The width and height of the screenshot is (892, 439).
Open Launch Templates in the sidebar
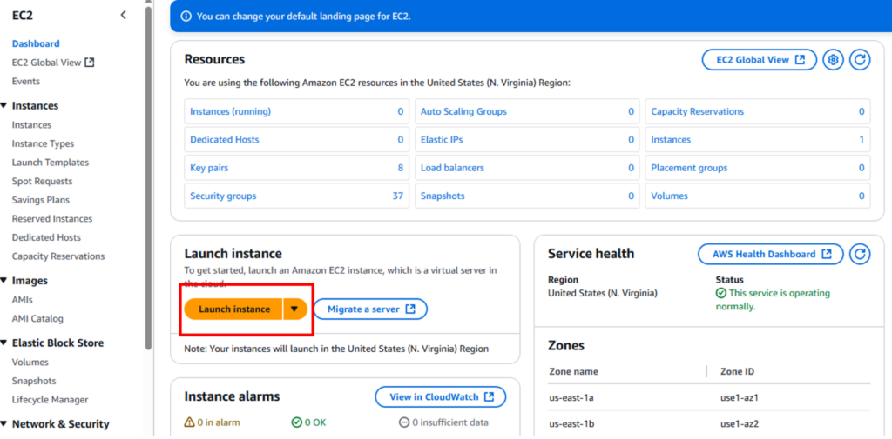tap(51, 163)
